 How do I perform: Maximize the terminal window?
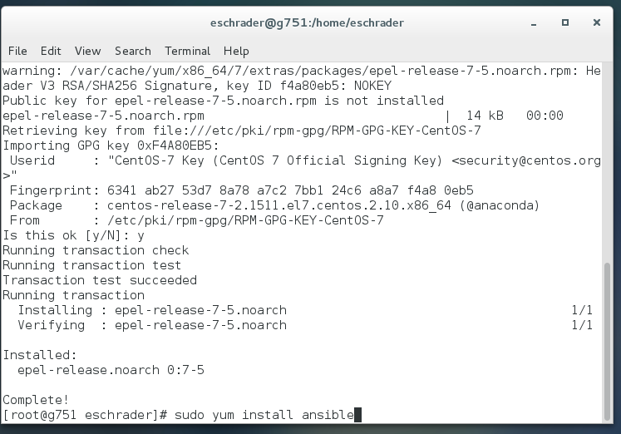pos(565,22)
